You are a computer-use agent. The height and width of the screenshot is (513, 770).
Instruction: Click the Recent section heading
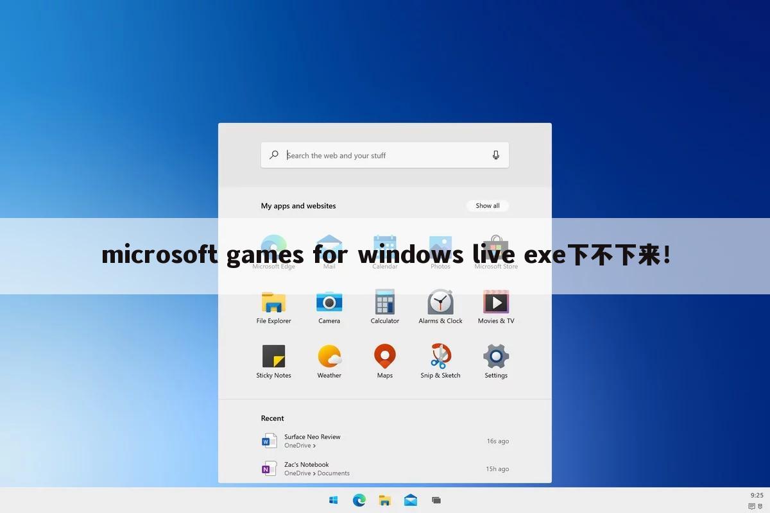[x=272, y=418]
